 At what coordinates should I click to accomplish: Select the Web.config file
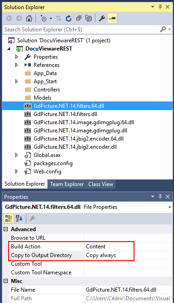pos(47,172)
